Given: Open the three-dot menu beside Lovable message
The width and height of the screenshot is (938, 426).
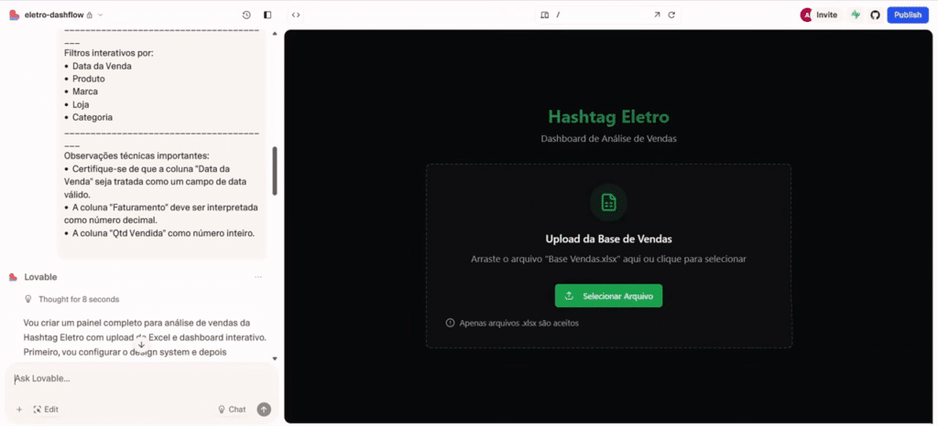Looking at the screenshot, I should 257,277.
